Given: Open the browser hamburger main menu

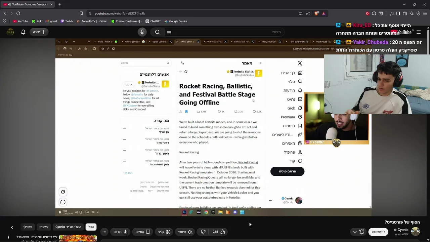Looking at the screenshot, I should 425,13.
